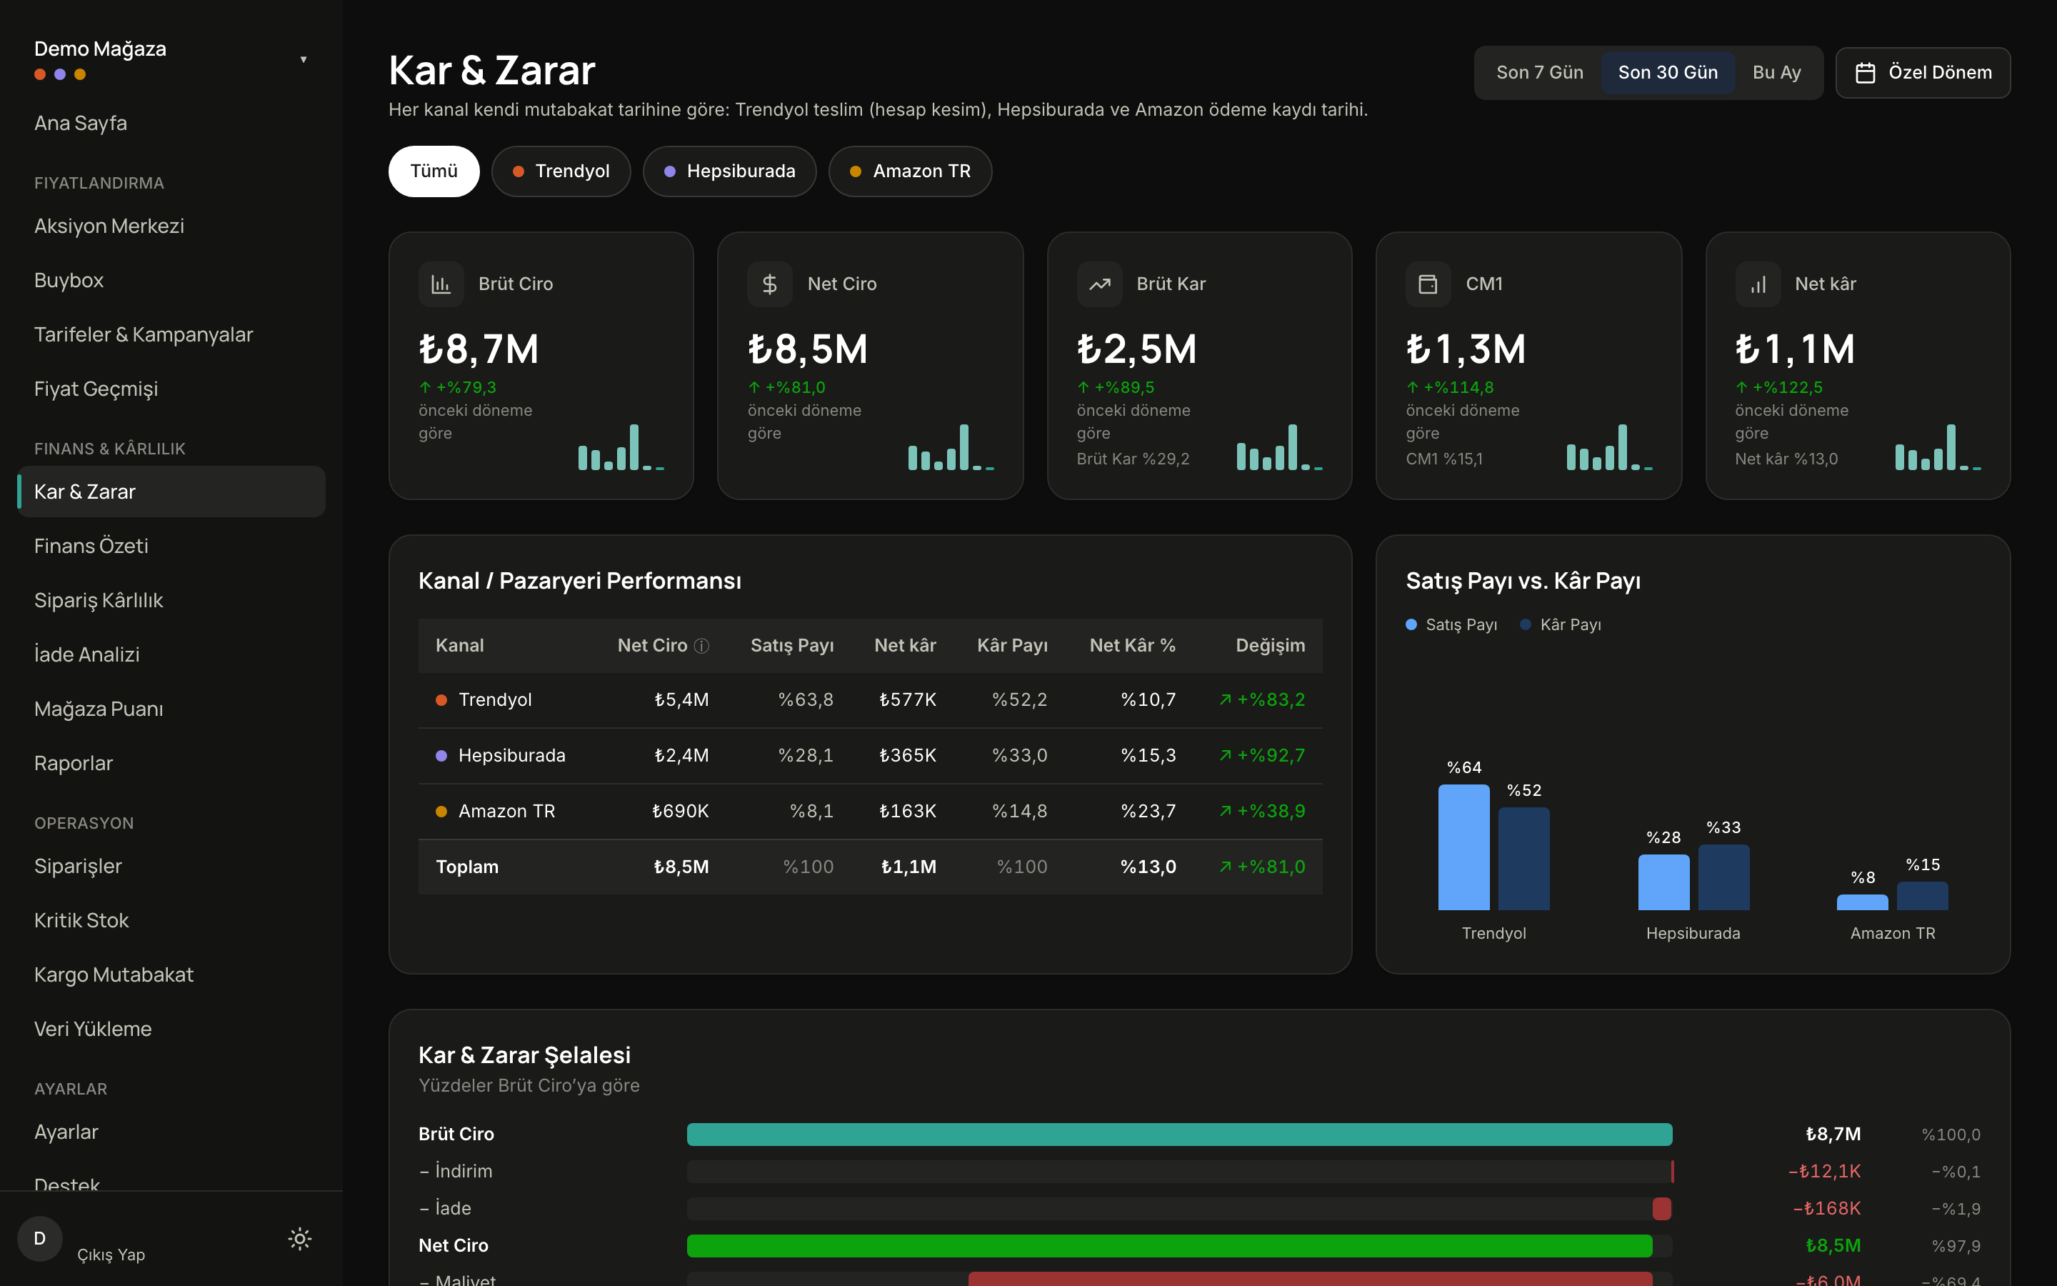Open the Özel Dönem date picker

[x=1923, y=73]
